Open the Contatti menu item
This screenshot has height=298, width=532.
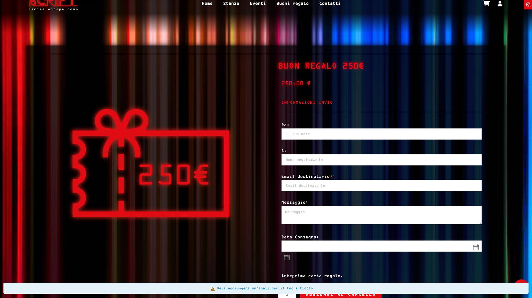pyautogui.click(x=330, y=3)
